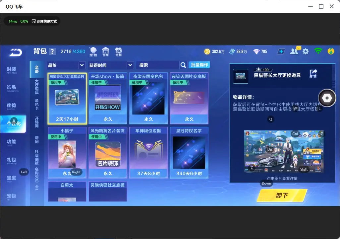Screen dimensions: 340x239
Task: Open the backpack help question mark
Action: point(52,51)
